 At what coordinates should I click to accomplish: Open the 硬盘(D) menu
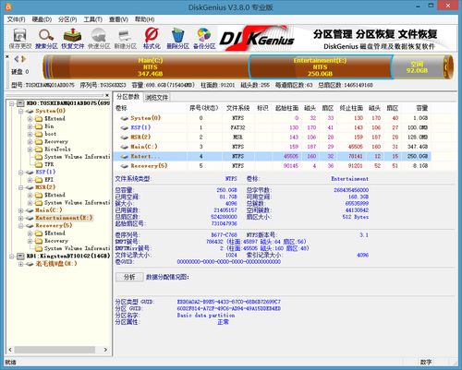point(42,19)
